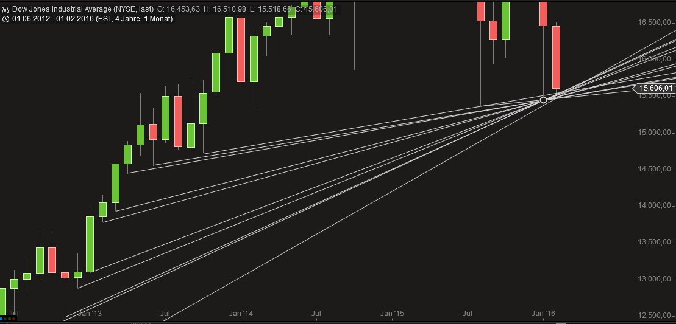This screenshot has height=324, width=676.
Task: Click the Jan '16 time axis label
Action: [x=543, y=314]
